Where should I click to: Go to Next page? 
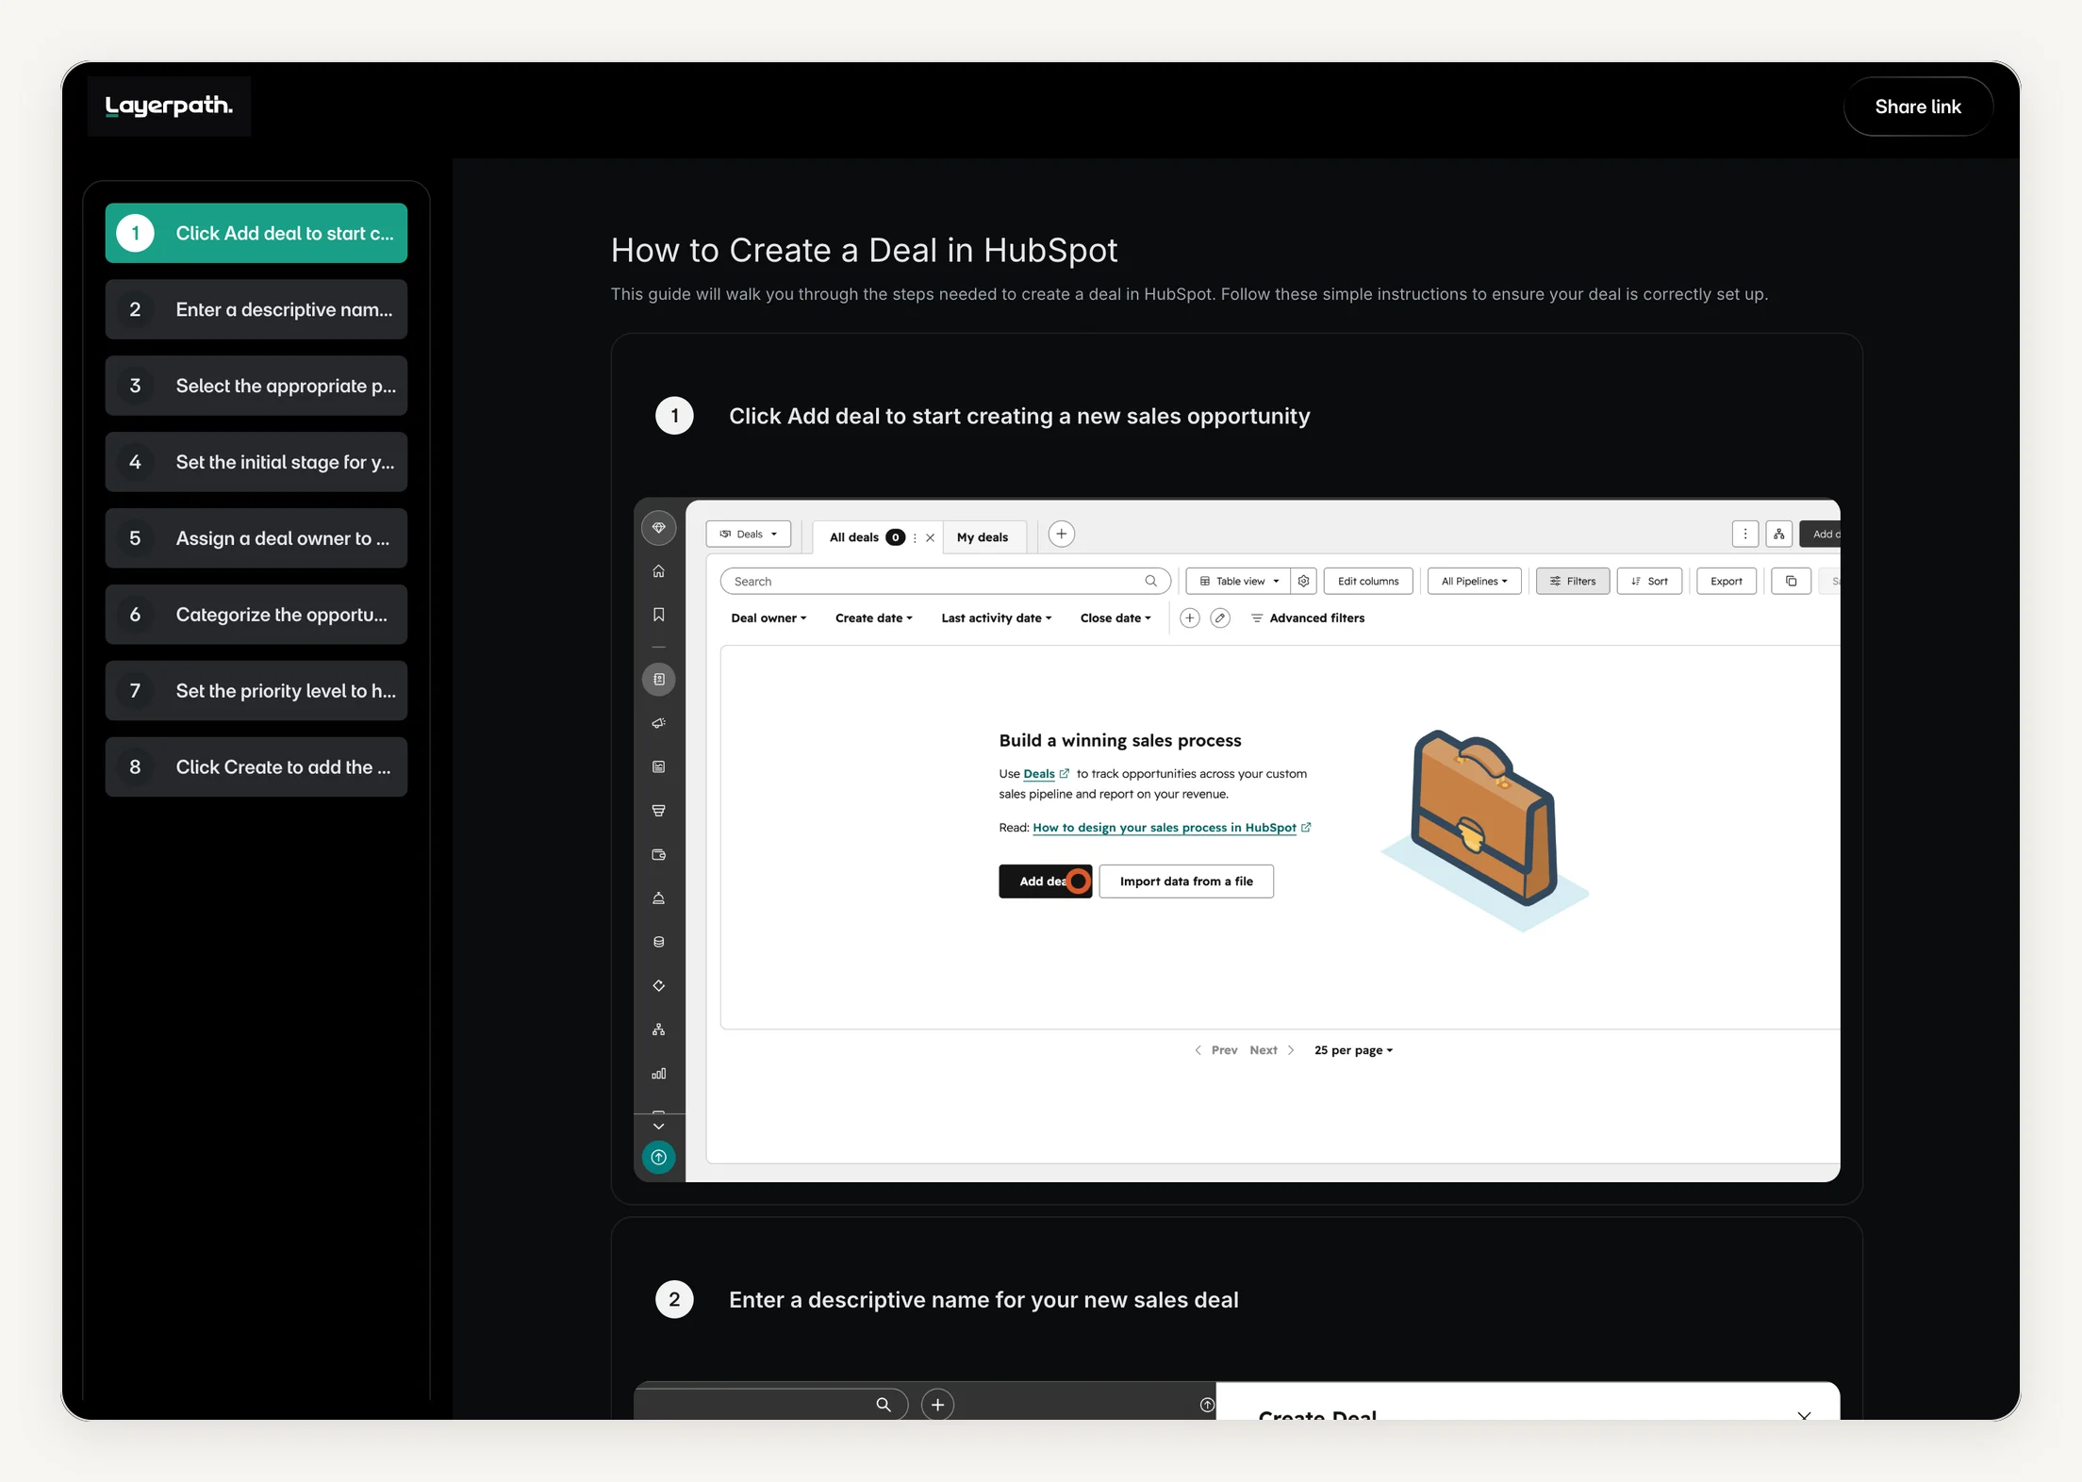click(x=1272, y=1049)
